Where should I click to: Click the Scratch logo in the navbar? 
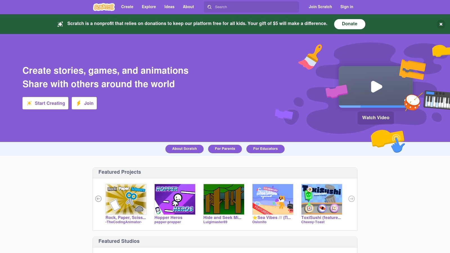104,7
